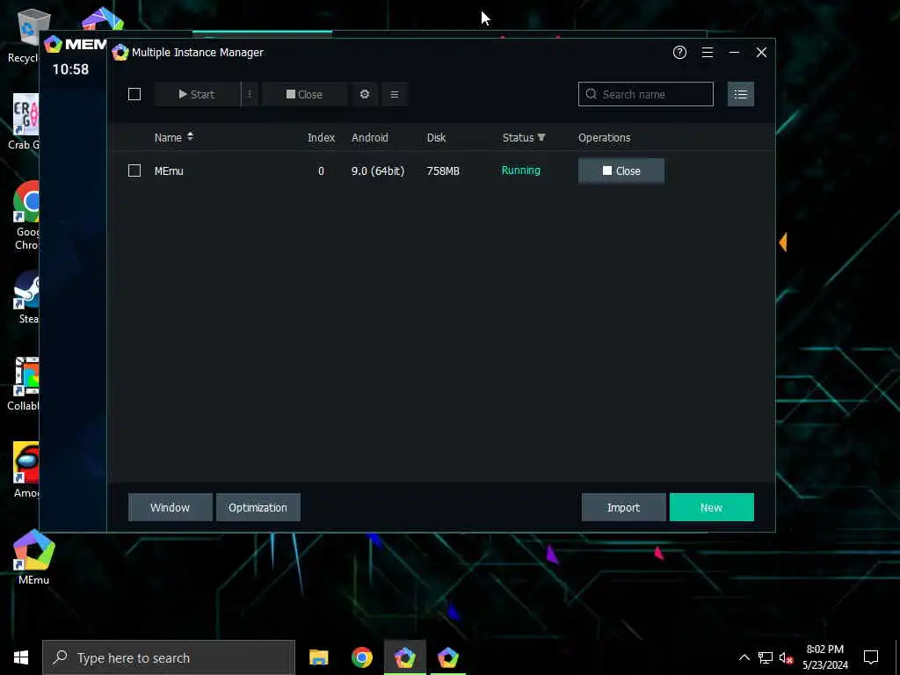This screenshot has height=675, width=900.
Task: Show hidden system tray icons
Action: coord(744,657)
